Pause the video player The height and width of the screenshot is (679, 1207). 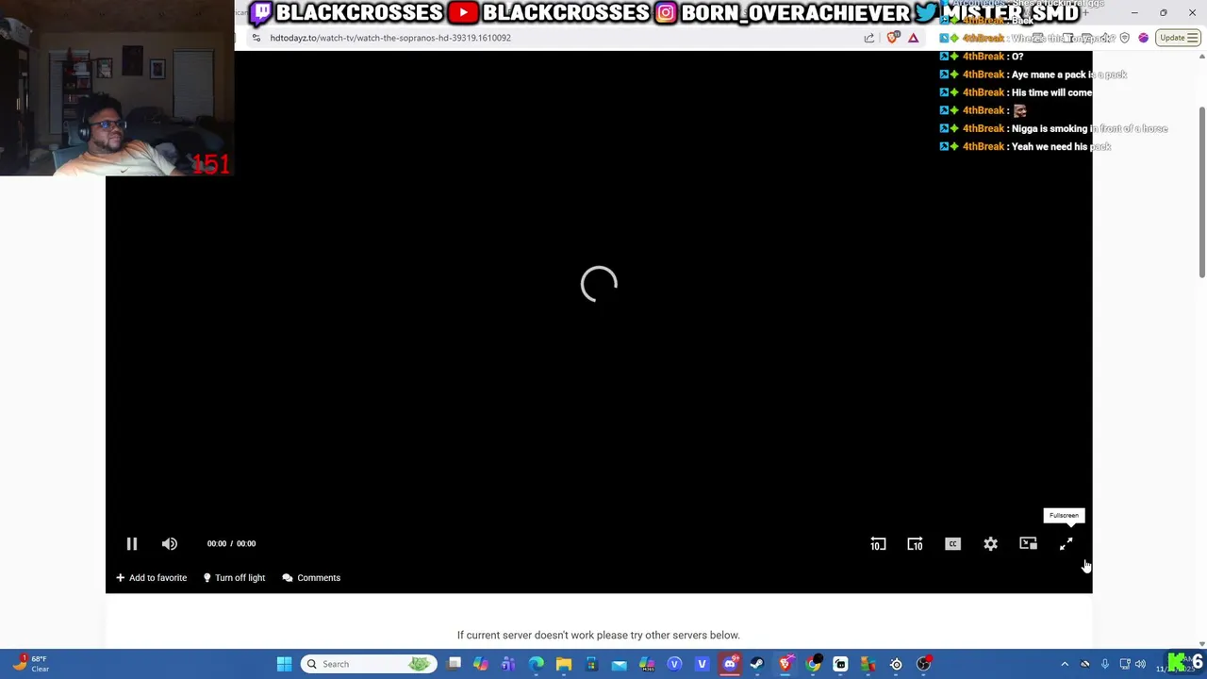pyautogui.click(x=132, y=543)
